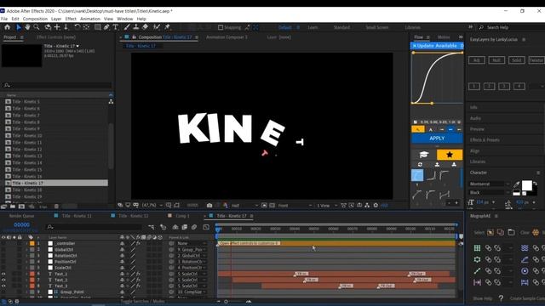
Task: Select the Brush tool
Action: tap(127, 27)
